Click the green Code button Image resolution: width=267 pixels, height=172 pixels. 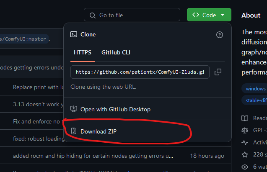tap(209, 15)
